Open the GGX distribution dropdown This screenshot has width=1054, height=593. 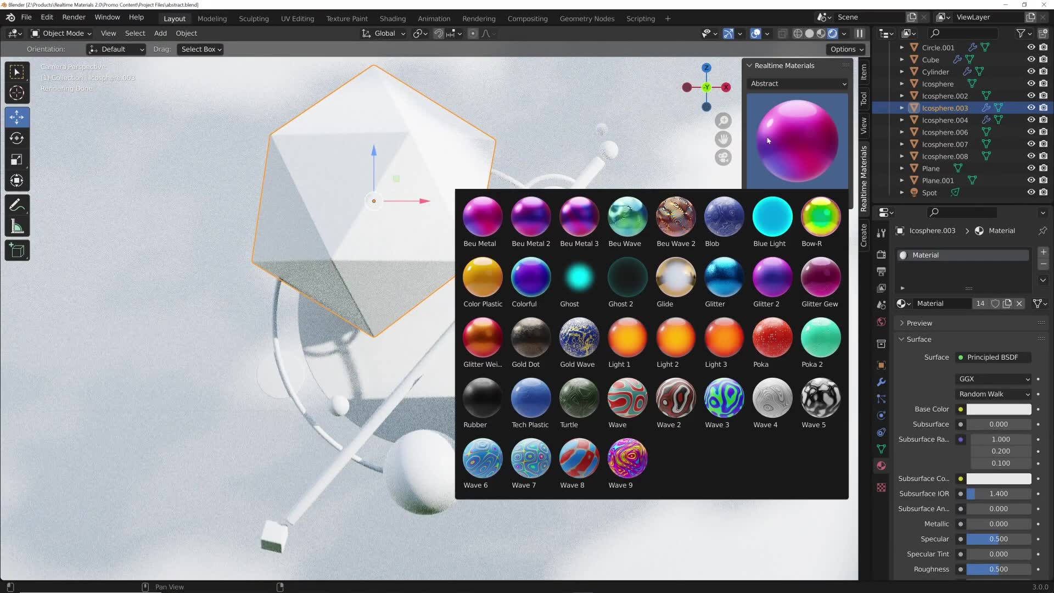tap(994, 379)
